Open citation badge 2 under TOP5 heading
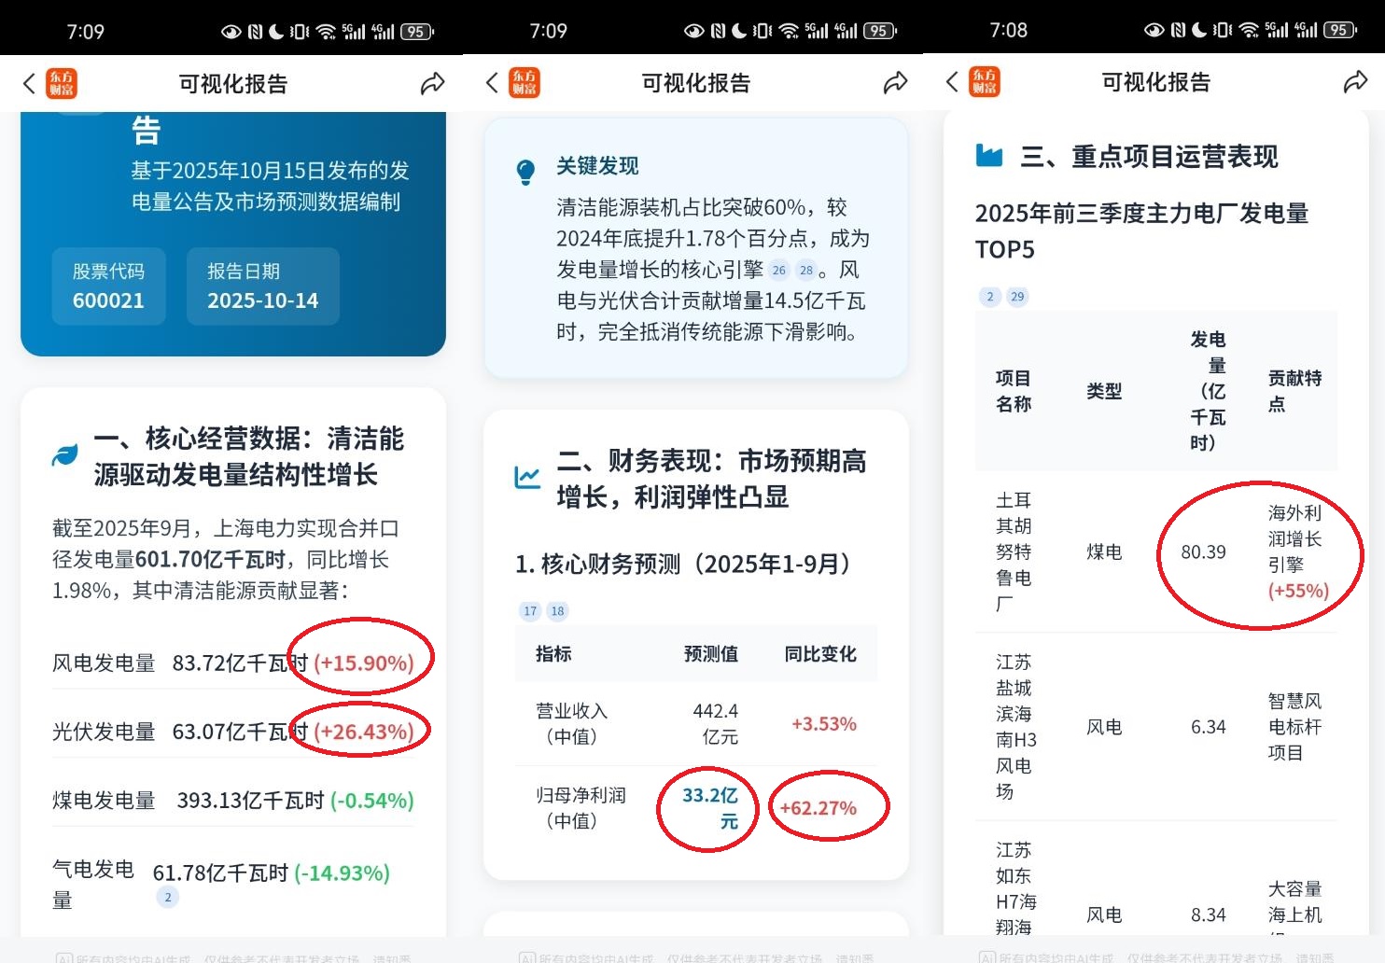 tap(990, 297)
